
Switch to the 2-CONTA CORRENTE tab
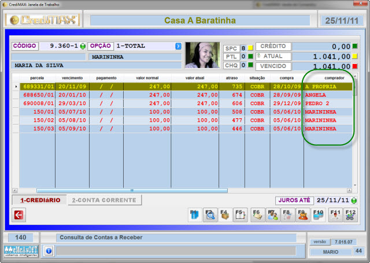[x=105, y=200]
